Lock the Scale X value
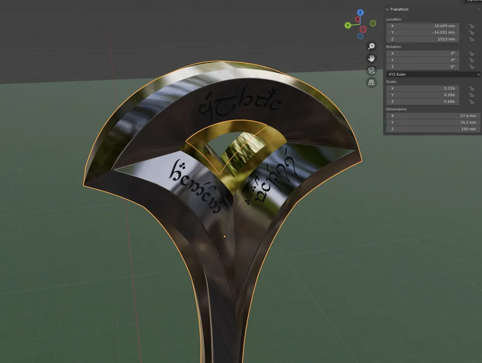Viewport: 482px width, 363px height. (471, 89)
